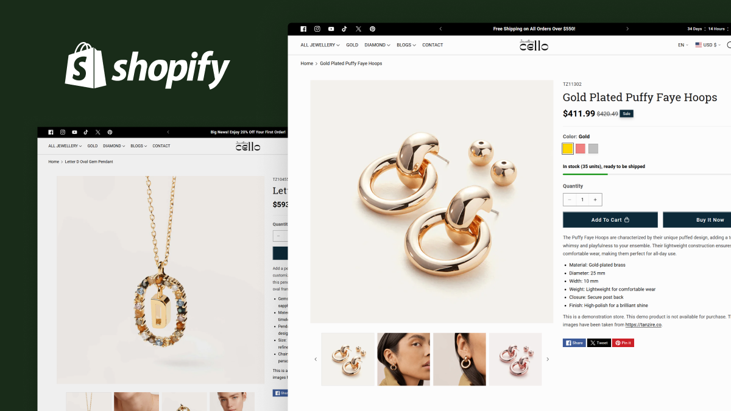Show next announcement with right arrow after Free Shipping
731x411 pixels.
pos(627,29)
